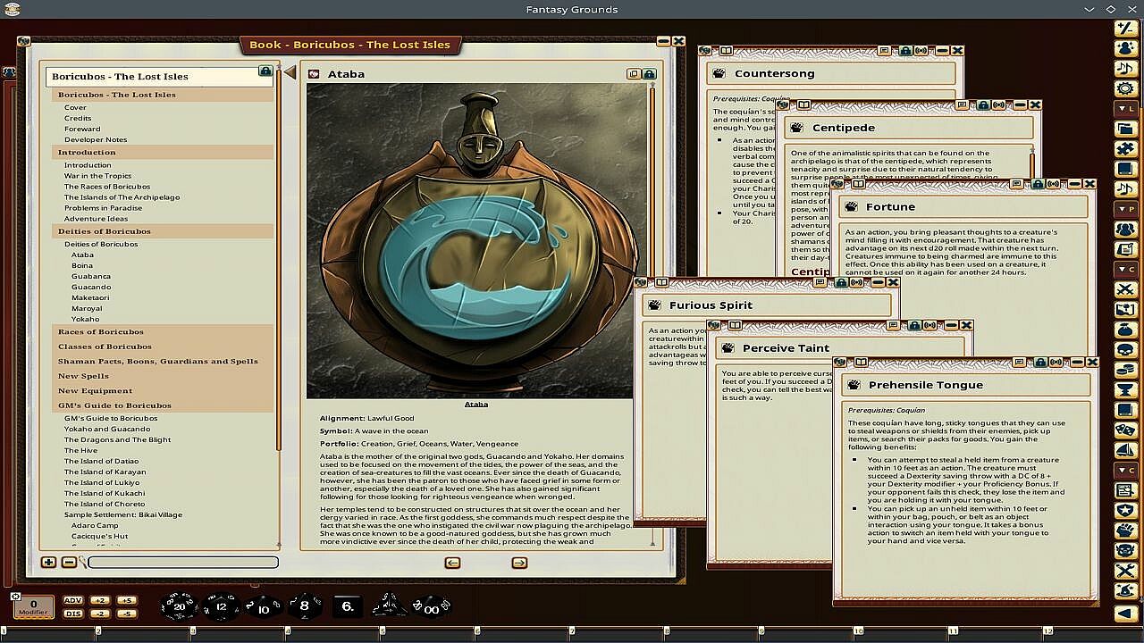1144x643 pixels.
Task: Toggle the -2 modifier button
Action: coord(100,614)
